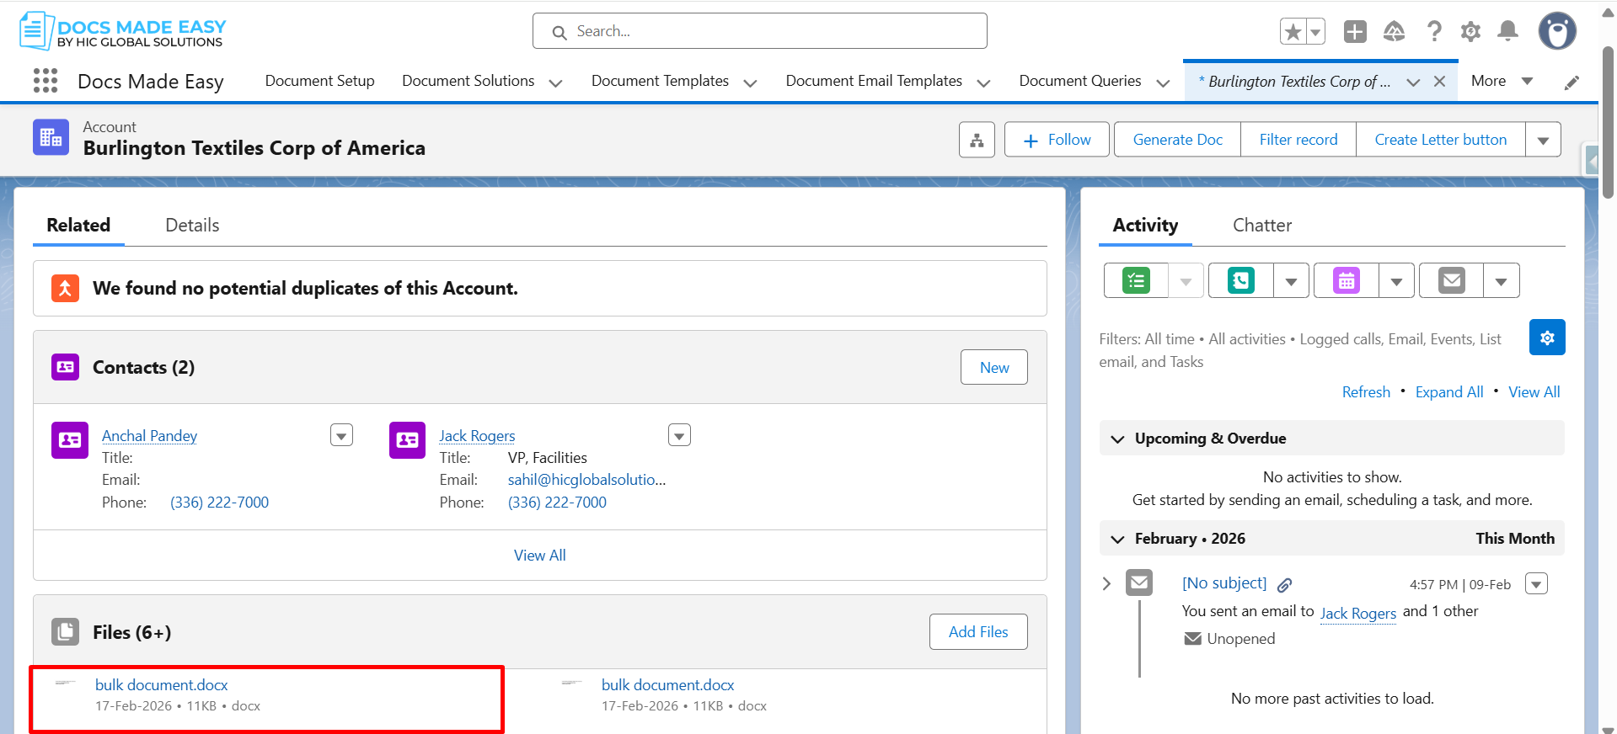Switch to the Chatter tab
Image resolution: width=1617 pixels, height=734 pixels.
pos(1262,226)
